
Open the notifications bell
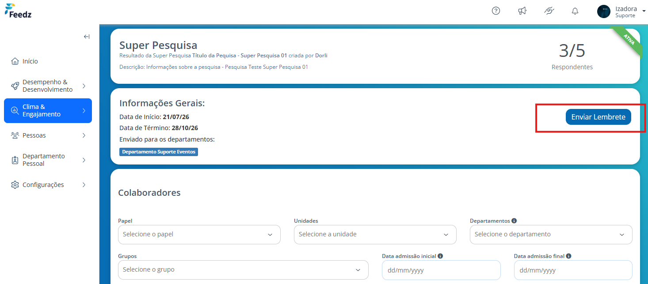click(x=575, y=11)
